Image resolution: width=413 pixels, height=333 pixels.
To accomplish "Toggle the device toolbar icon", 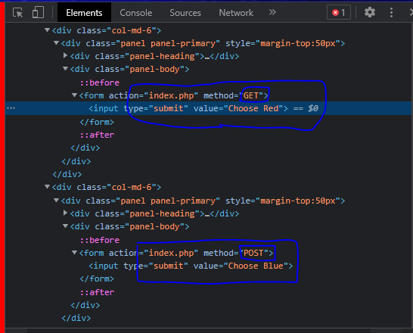I will pyautogui.click(x=38, y=13).
